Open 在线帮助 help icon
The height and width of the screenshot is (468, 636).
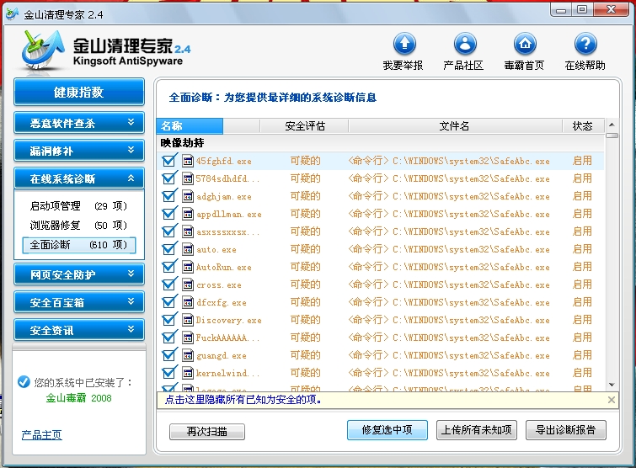pos(585,44)
